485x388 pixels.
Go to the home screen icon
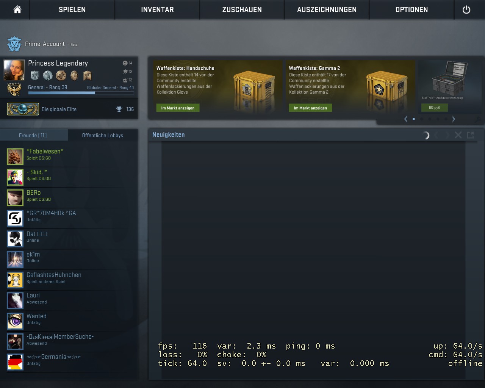click(17, 9)
